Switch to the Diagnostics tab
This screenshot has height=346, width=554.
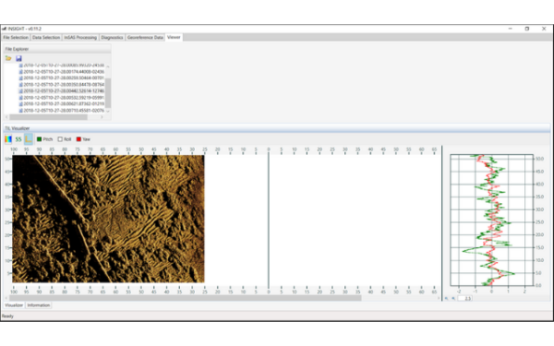[x=112, y=38]
